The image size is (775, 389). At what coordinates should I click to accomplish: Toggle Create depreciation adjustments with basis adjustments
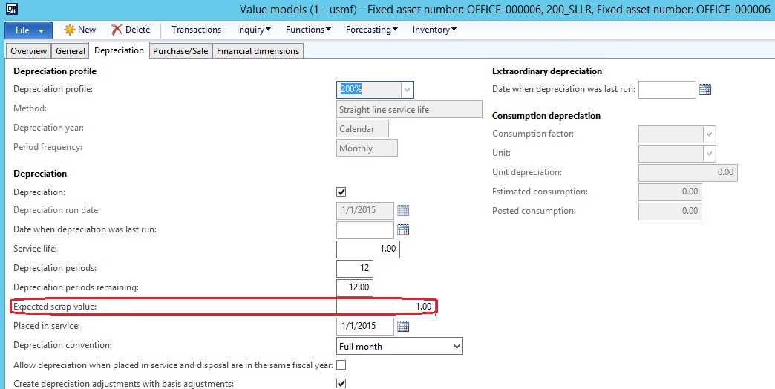point(341,384)
